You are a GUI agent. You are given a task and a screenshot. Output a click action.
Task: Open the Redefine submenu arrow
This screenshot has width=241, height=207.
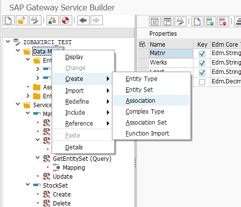tap(108, 101)
